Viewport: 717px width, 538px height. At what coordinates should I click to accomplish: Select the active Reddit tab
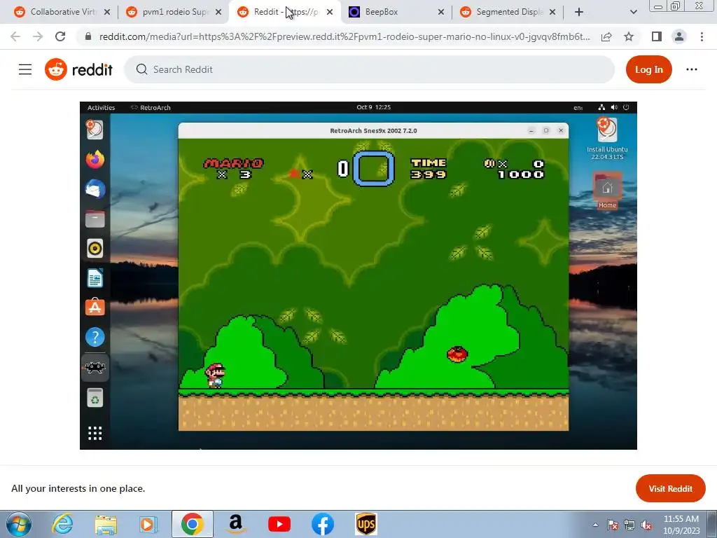285,12
